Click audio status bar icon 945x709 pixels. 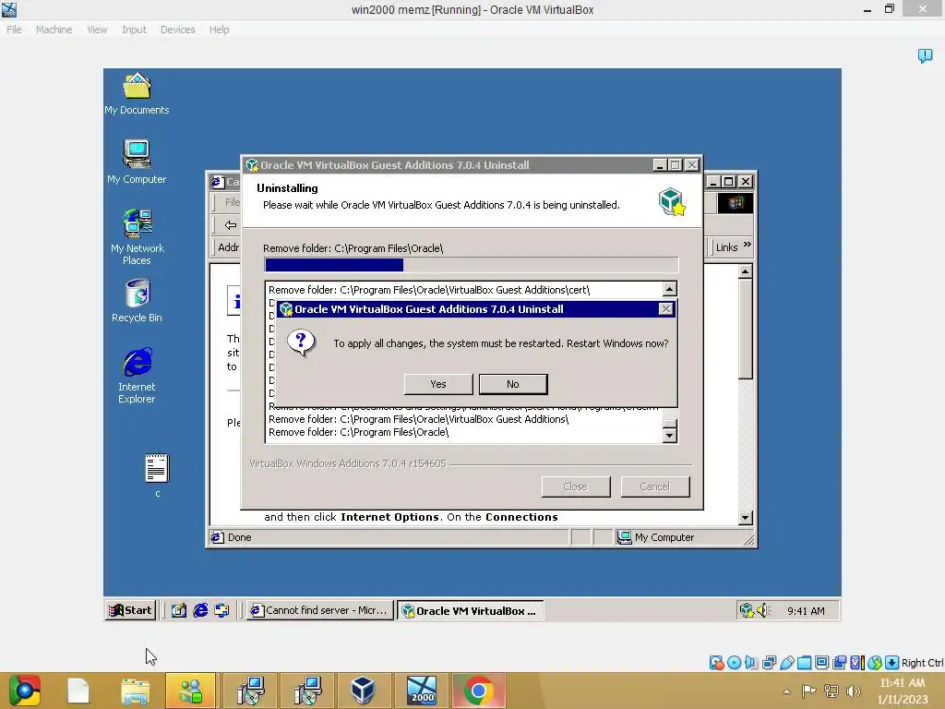pos(751,663)
